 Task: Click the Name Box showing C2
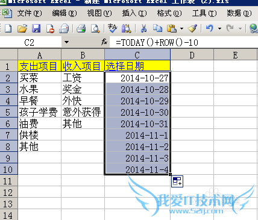pos(31,42)
